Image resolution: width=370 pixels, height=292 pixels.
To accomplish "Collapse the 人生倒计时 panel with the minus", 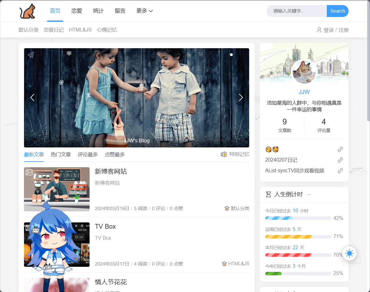I will tap(309, 194).
